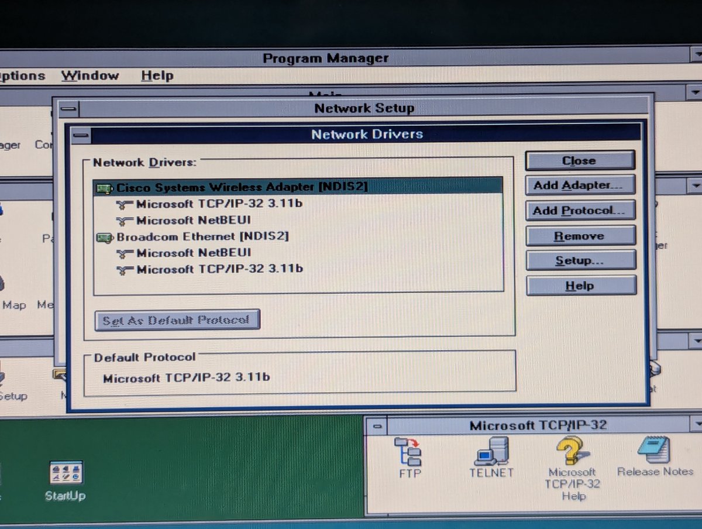The image size is (702, 529).
Task: Click the Cisco Systems Wireless Adapter card icon
Action: click(105, 188)
